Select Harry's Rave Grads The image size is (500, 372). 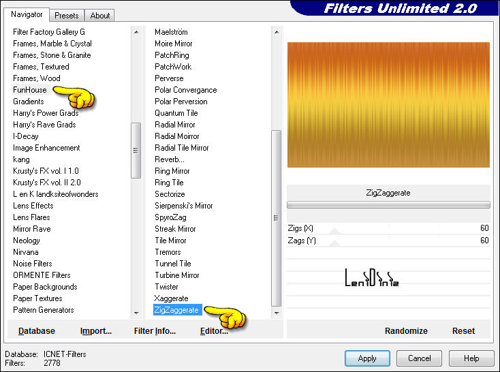[x=44, y=125]
